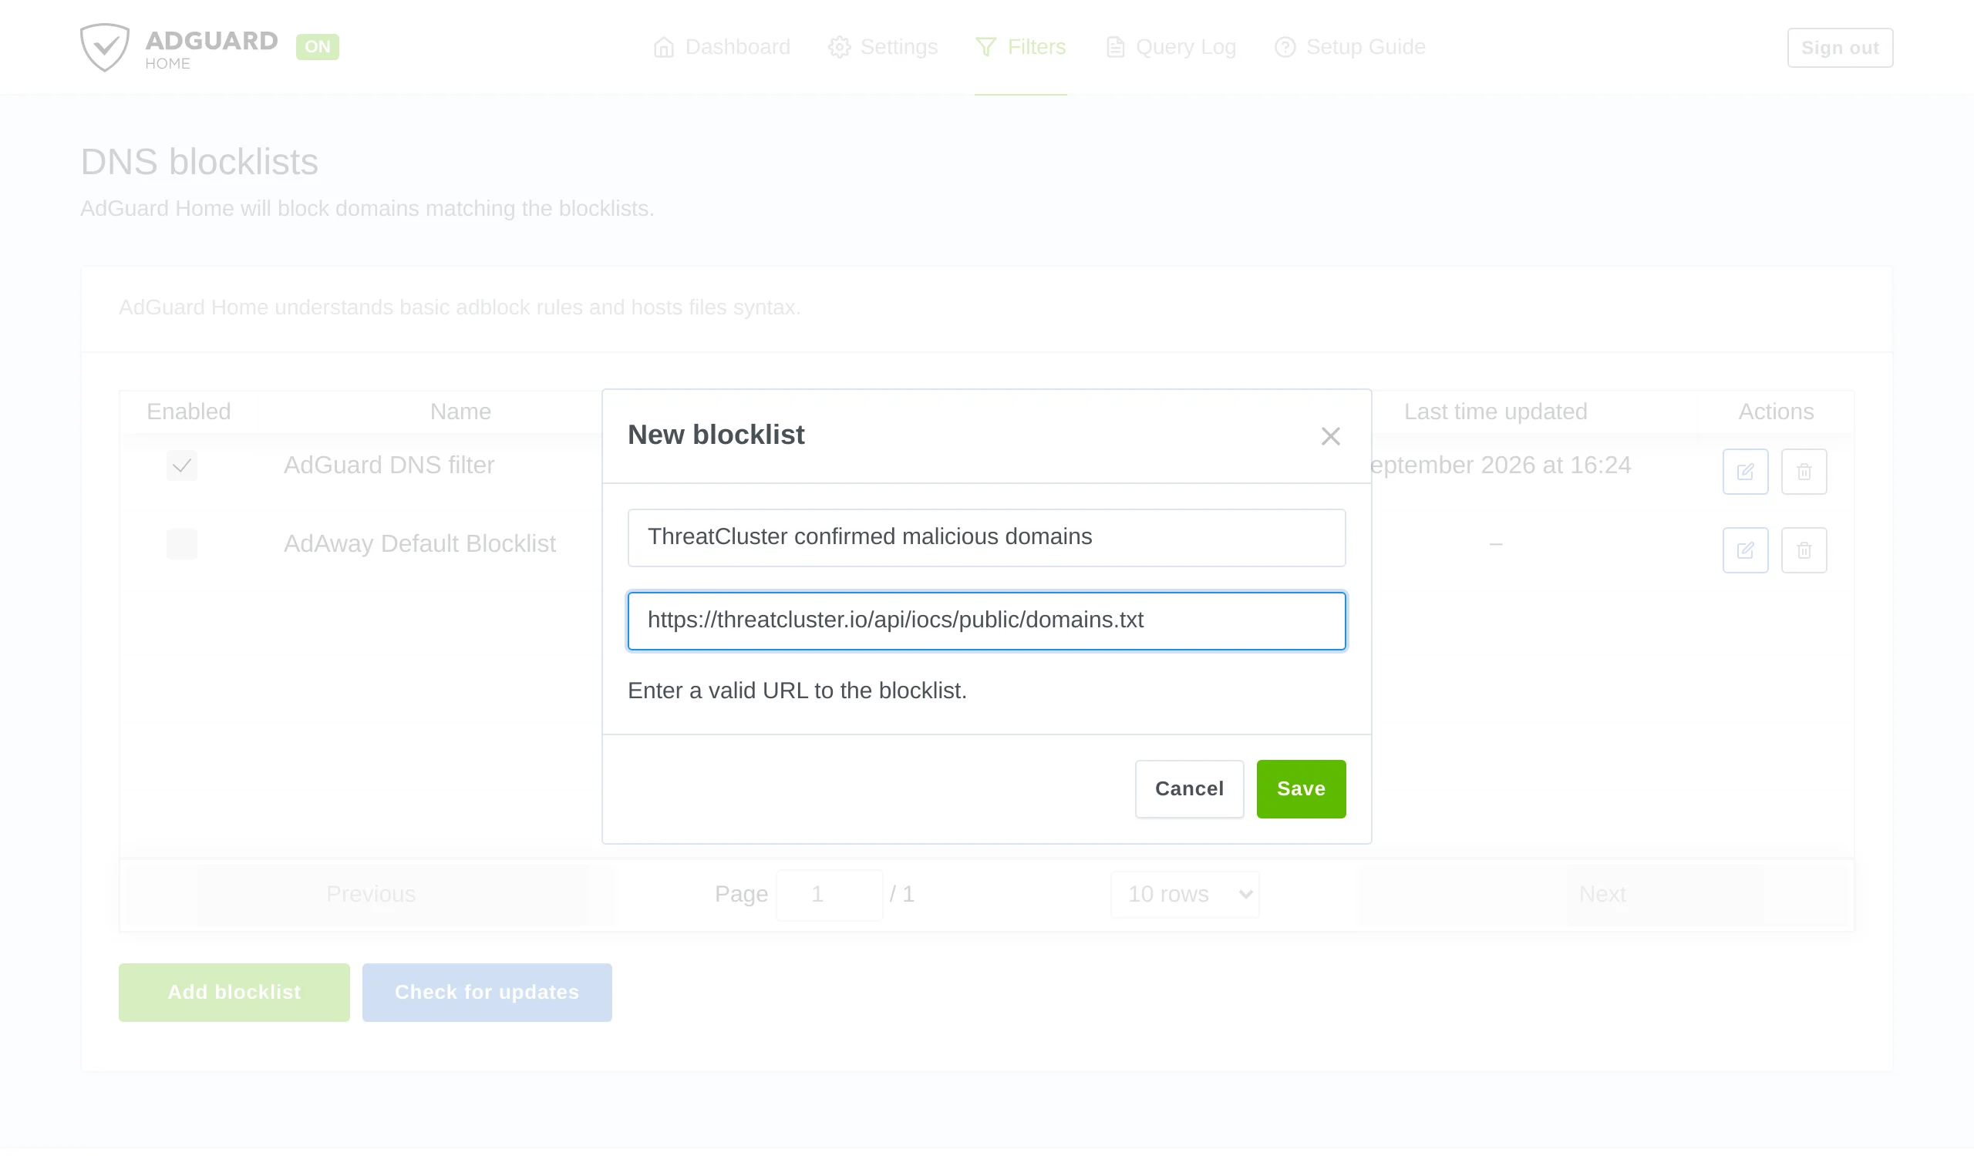Image resolution: width=1974 pixels, height=1156 pixels.
Task: Click the AdGuard DNS filter update time cell
Action: point(1501,465)
